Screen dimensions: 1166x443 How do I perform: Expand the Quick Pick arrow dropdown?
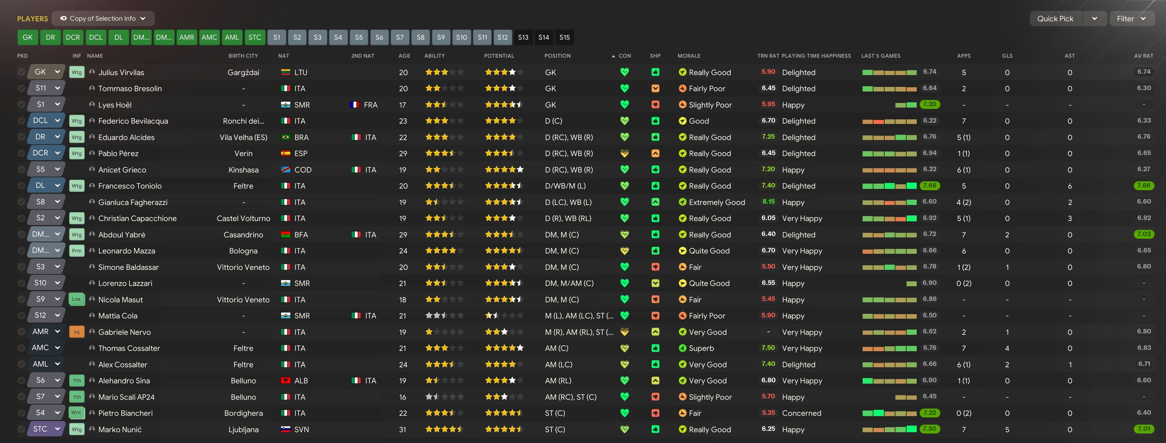coord(1094,19)
